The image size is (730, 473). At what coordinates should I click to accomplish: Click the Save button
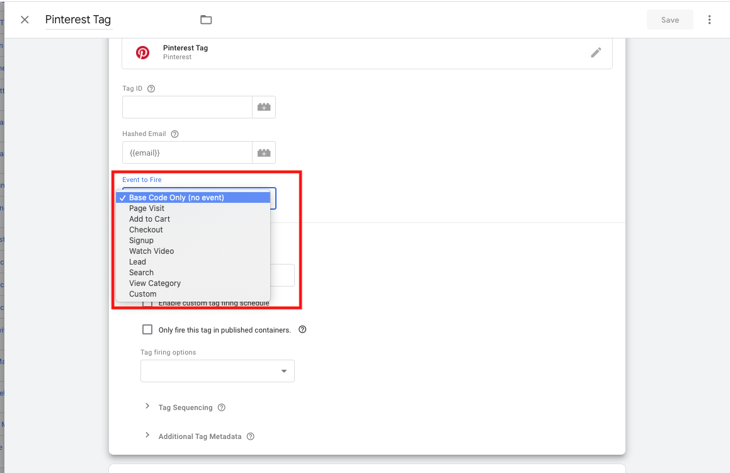[x=670, y=20]
